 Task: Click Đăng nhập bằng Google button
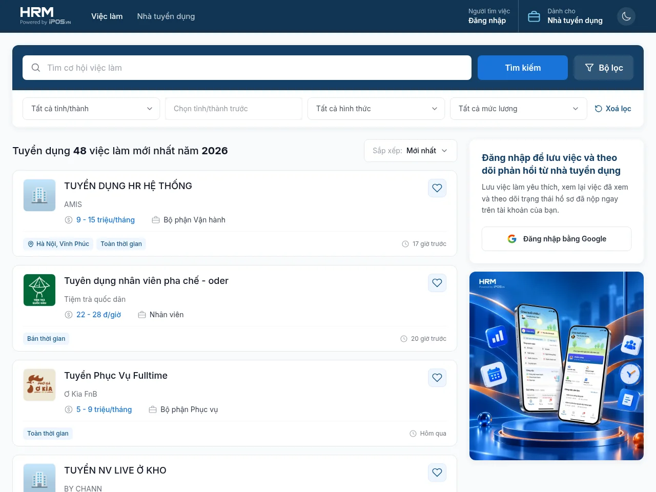pyautogui.click(x=557, y=239)
